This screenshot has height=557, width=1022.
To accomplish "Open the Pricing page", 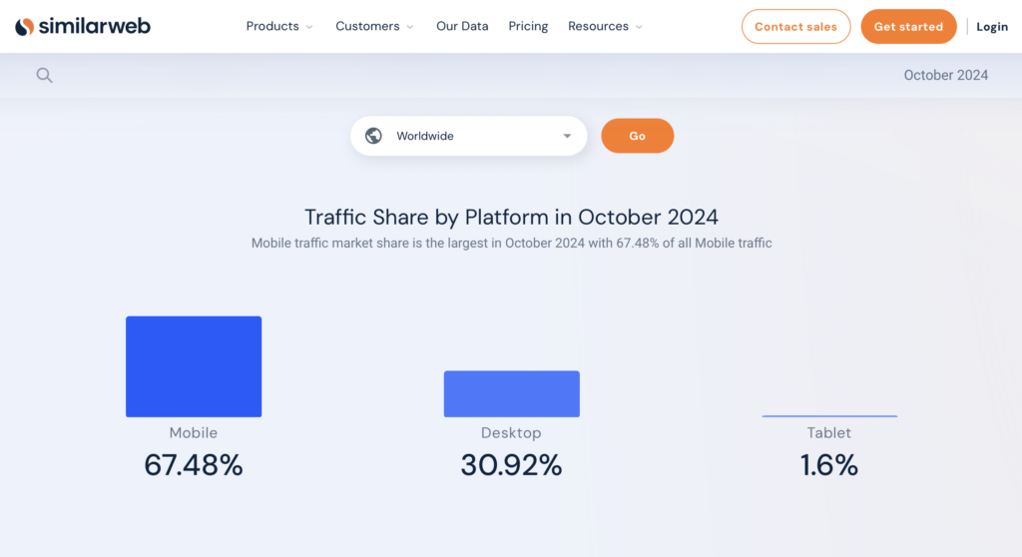I will (528, 27).
